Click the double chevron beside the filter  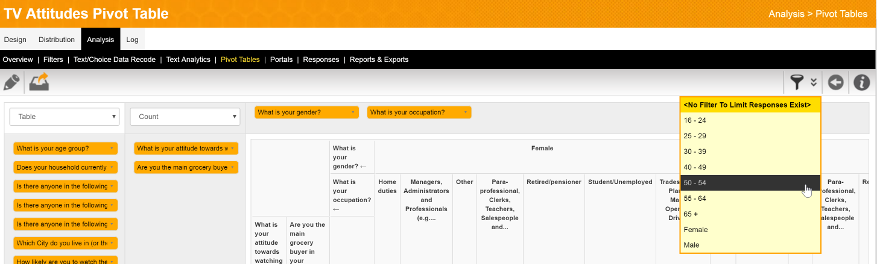tap(814, 82)
